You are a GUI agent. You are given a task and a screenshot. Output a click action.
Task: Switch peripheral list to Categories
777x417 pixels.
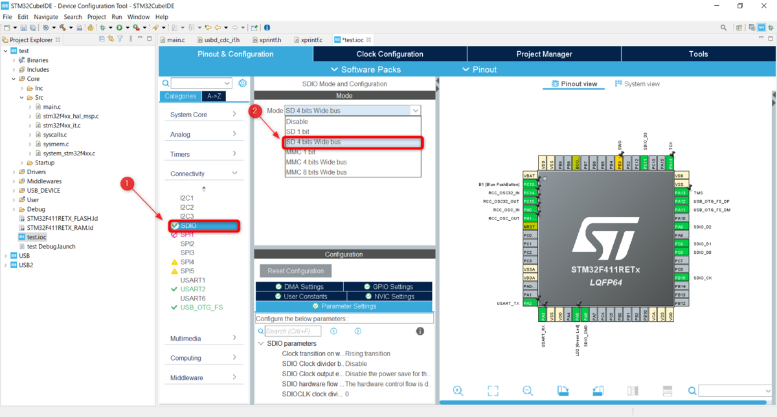coord(180,96)
